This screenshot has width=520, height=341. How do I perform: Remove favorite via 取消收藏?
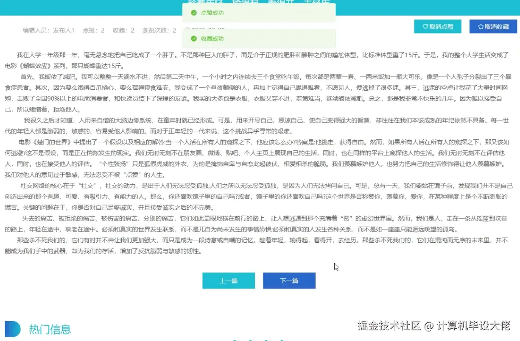[493, 26]
